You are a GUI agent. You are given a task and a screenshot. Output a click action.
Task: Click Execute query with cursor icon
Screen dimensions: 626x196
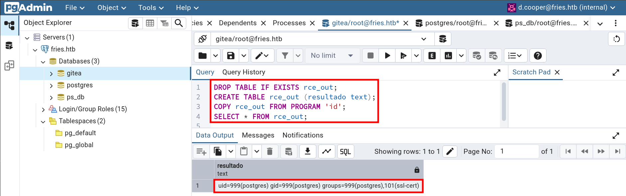(x=403, y=55)
